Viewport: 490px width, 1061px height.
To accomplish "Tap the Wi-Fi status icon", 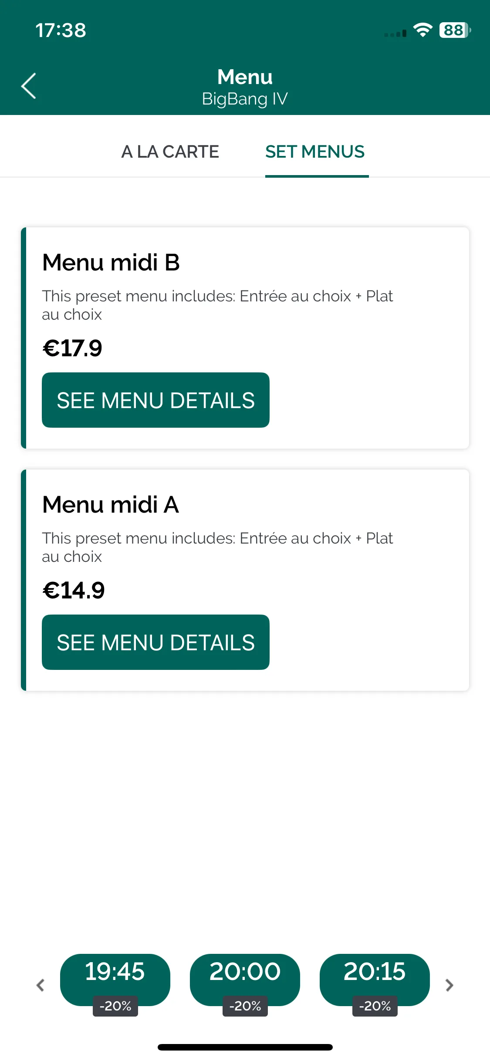I will (422, 30).
